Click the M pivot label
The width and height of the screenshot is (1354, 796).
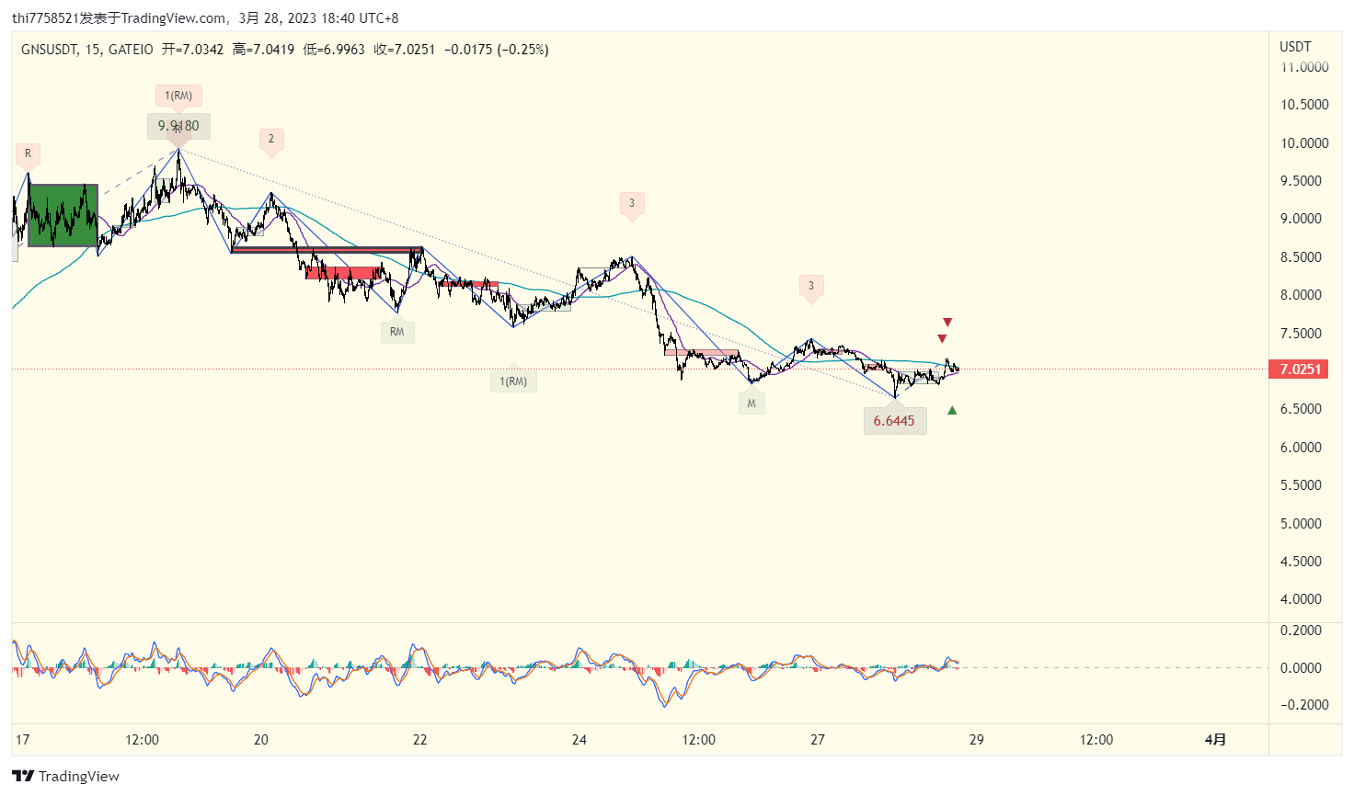[x=752, y=404]
